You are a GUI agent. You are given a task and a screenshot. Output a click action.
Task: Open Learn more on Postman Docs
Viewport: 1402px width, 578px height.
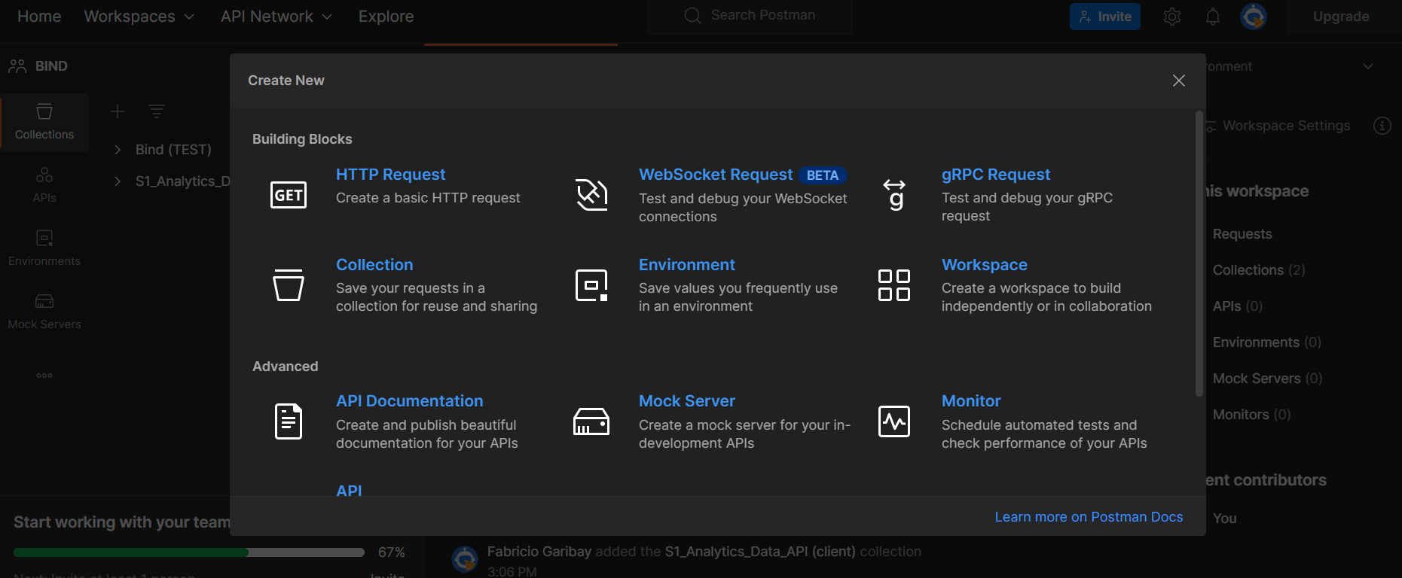(x=1089, y=517)
